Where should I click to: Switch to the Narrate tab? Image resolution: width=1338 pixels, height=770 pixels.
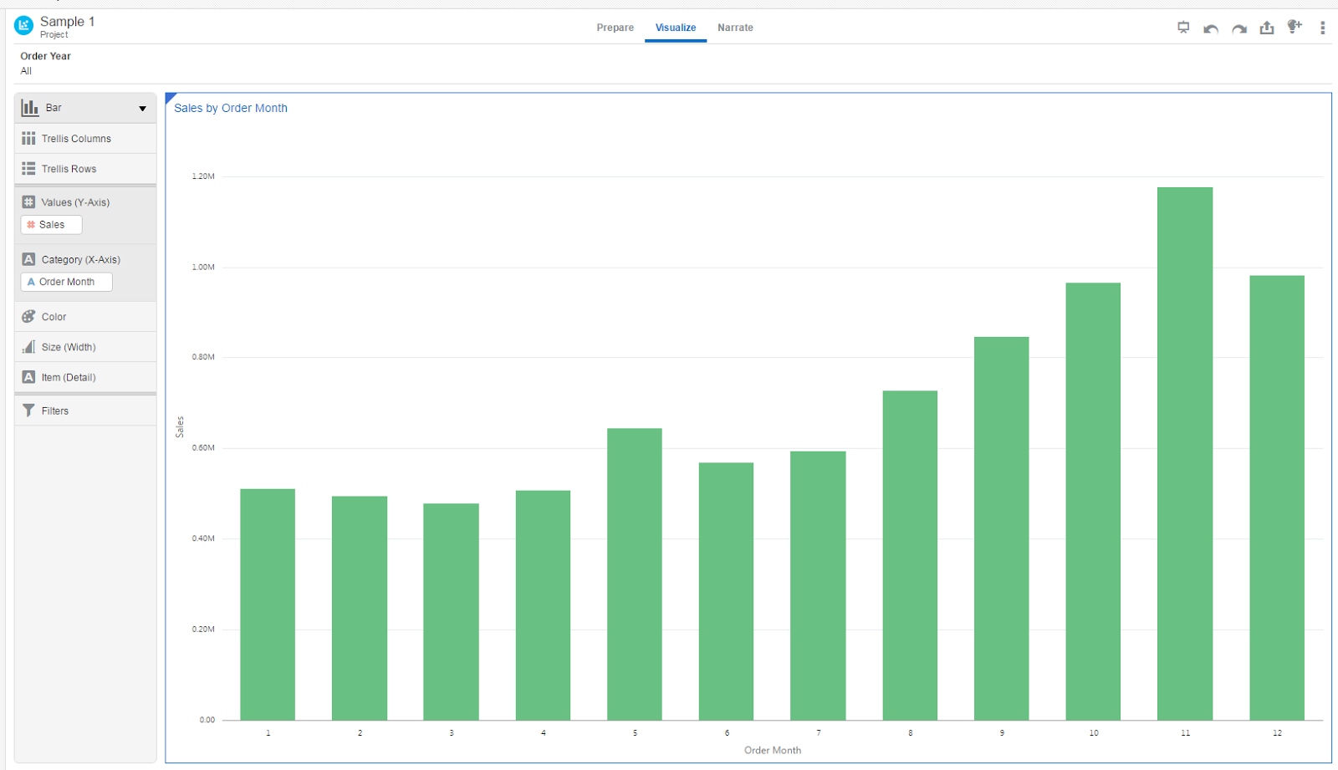[735, 27]
